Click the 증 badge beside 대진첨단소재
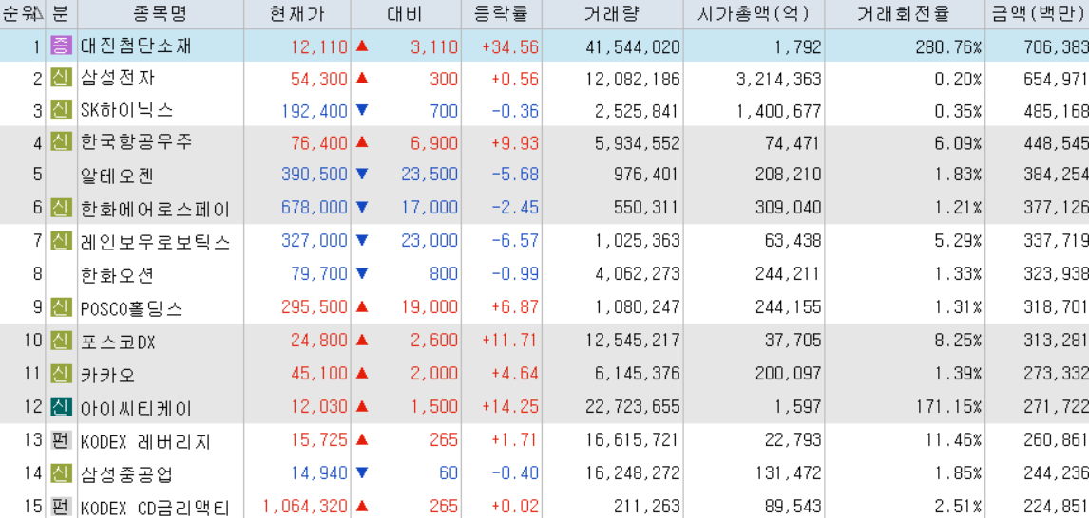This screenshot has width=1089, height=518. tap(61, 46)
